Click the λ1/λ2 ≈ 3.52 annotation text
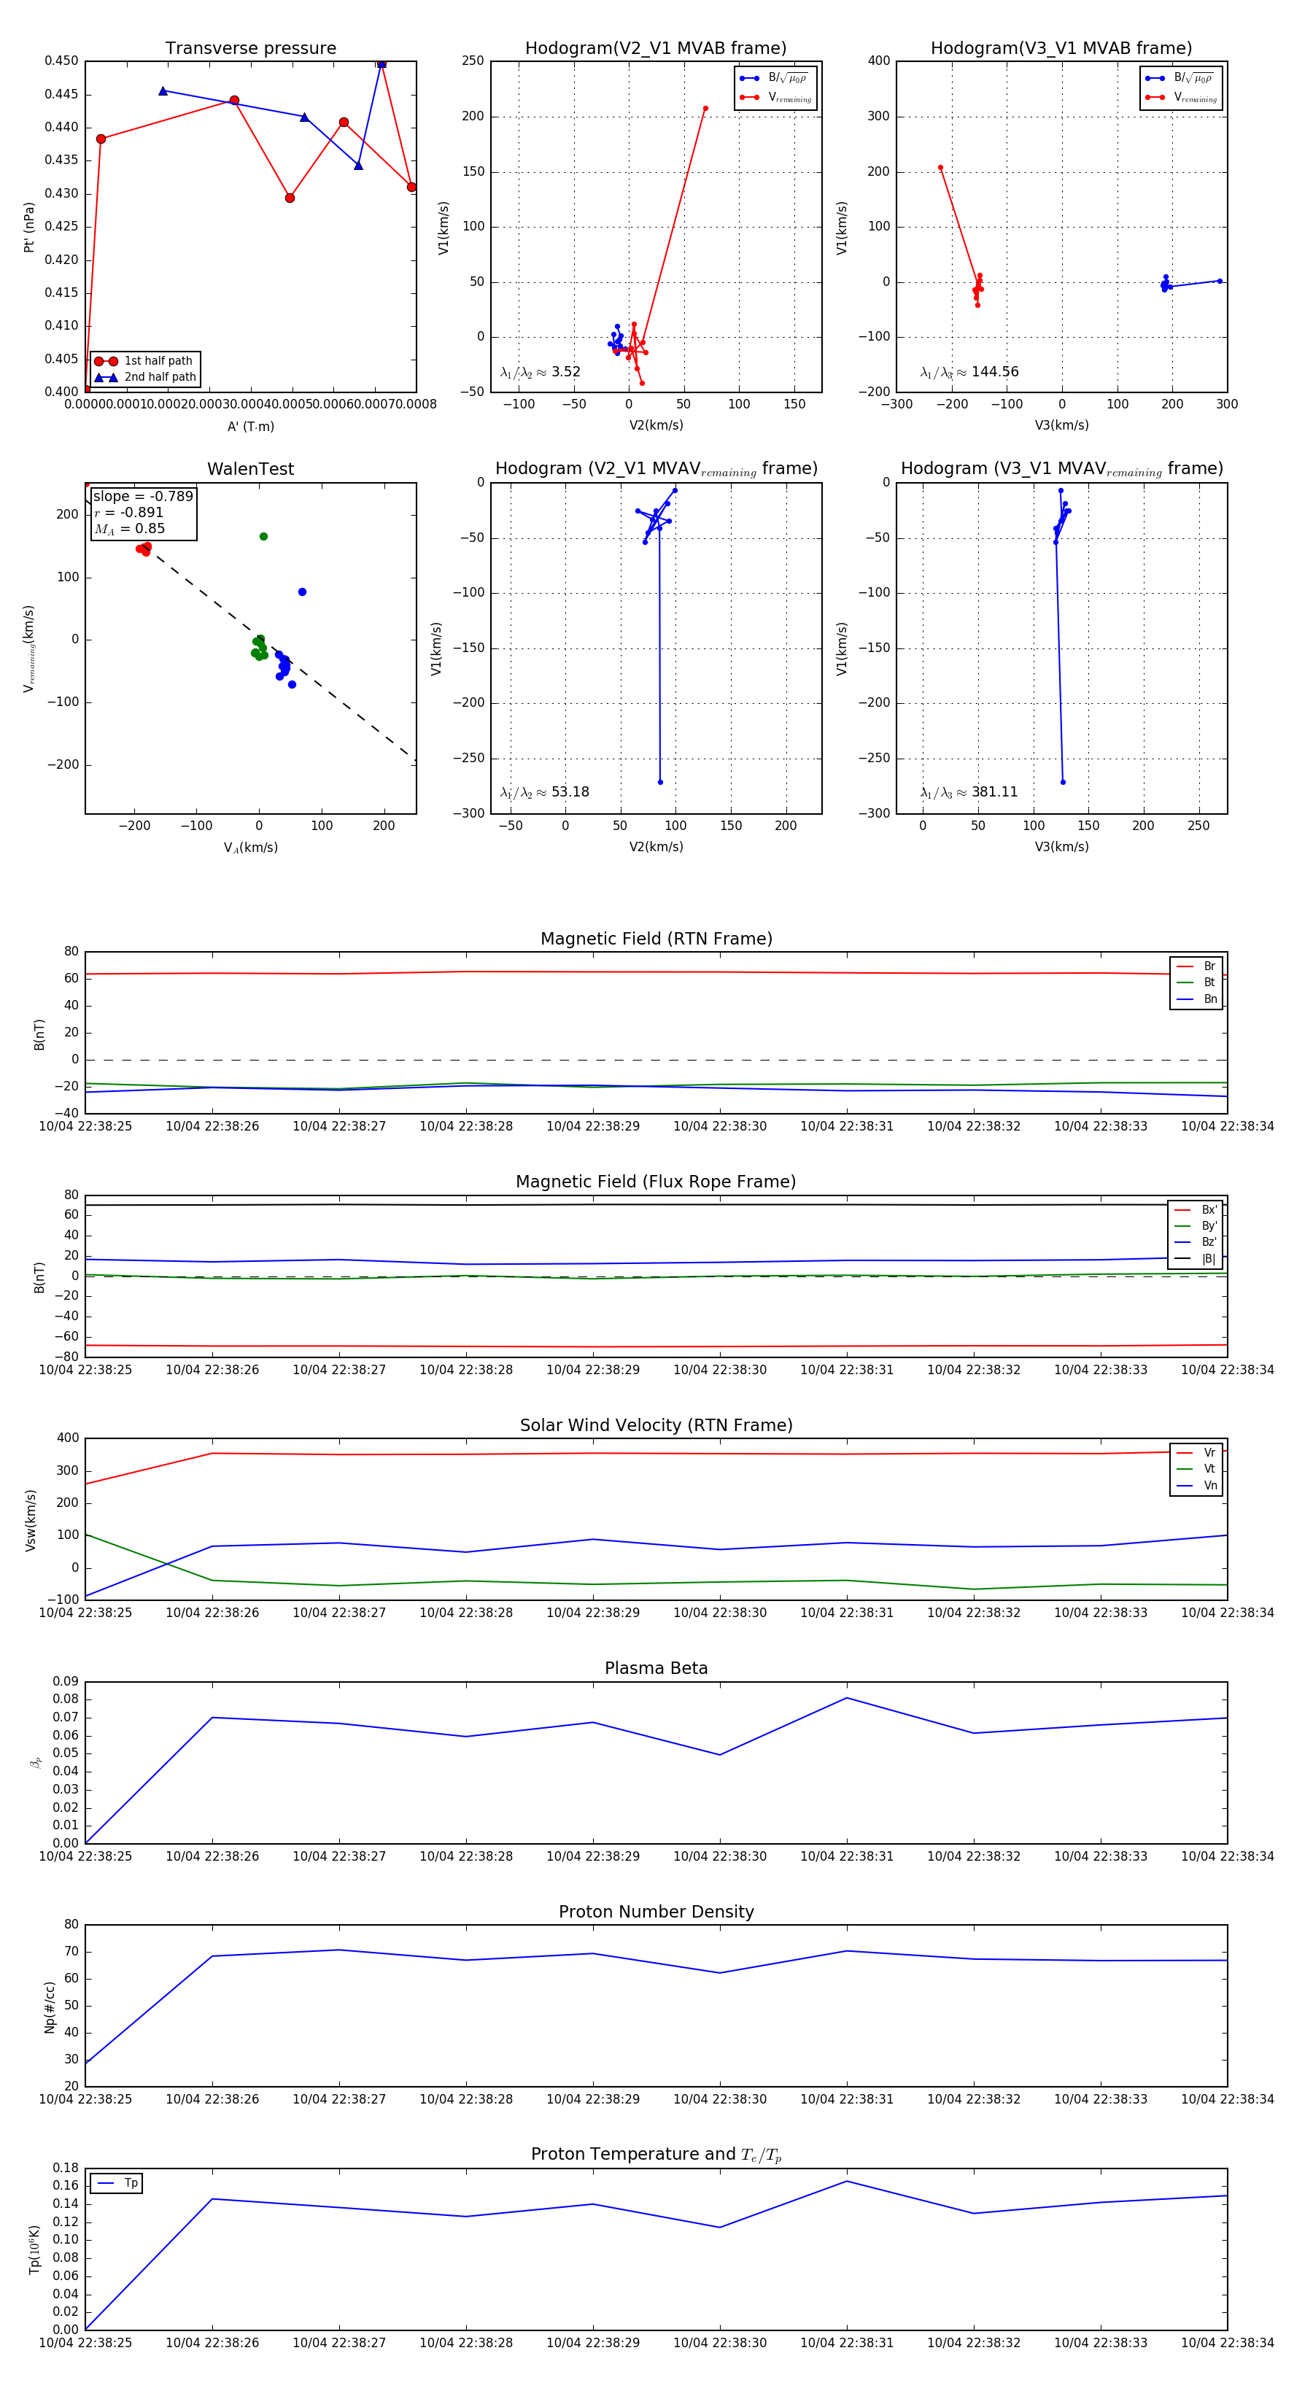Viewport: 1313px width, 2407px height. point(540,372)
